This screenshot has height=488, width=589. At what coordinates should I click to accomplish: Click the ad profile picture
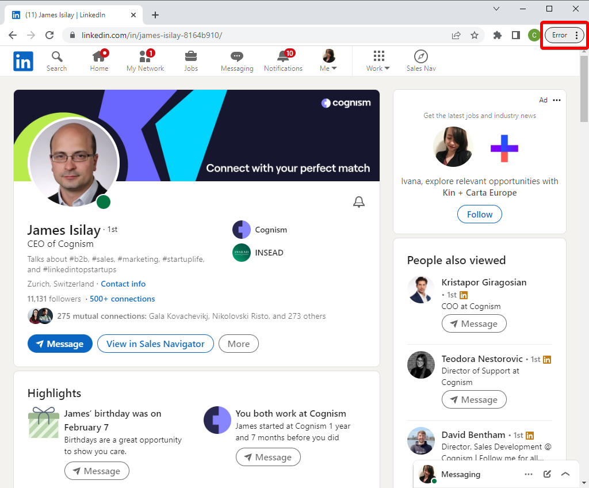click(x=453, y=147)
